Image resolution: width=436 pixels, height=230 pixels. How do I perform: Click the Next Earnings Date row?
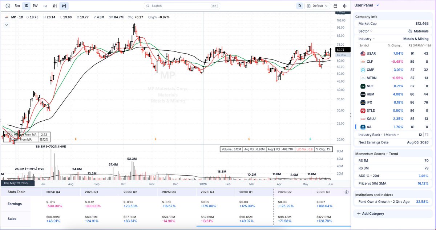(393, 142)
